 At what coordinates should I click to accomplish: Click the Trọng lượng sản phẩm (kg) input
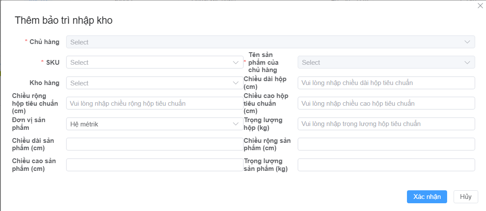pyautogui.click(x=386, y=165)
